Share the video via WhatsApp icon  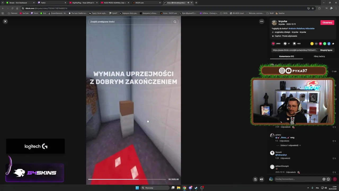coord(325,44)
